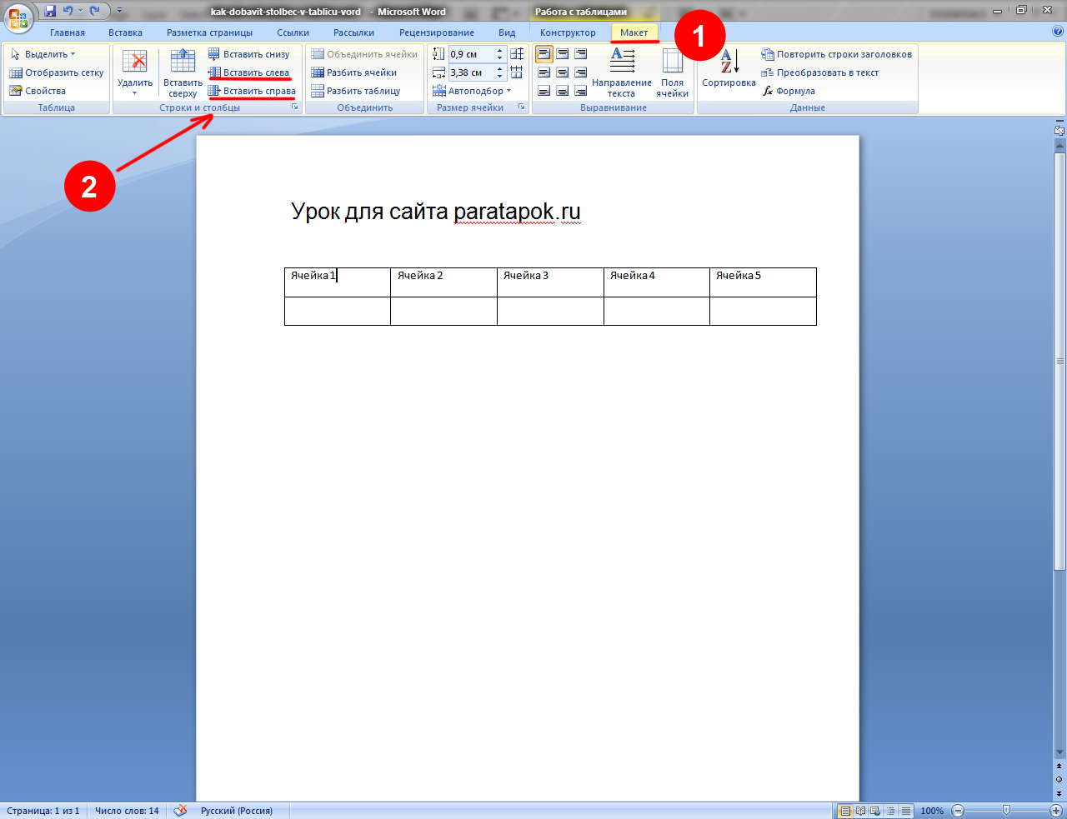The width and height of the screenshot is (1067, 819).
Task: Switch to Outline view
Action: pyautogui.click(x=890, y=811)
